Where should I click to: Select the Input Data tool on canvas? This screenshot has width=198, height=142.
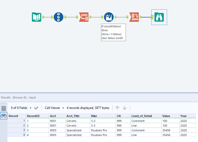37,17
